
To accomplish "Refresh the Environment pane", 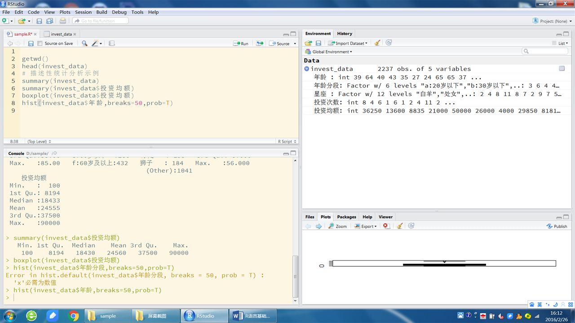I will [x=389, y=43].
